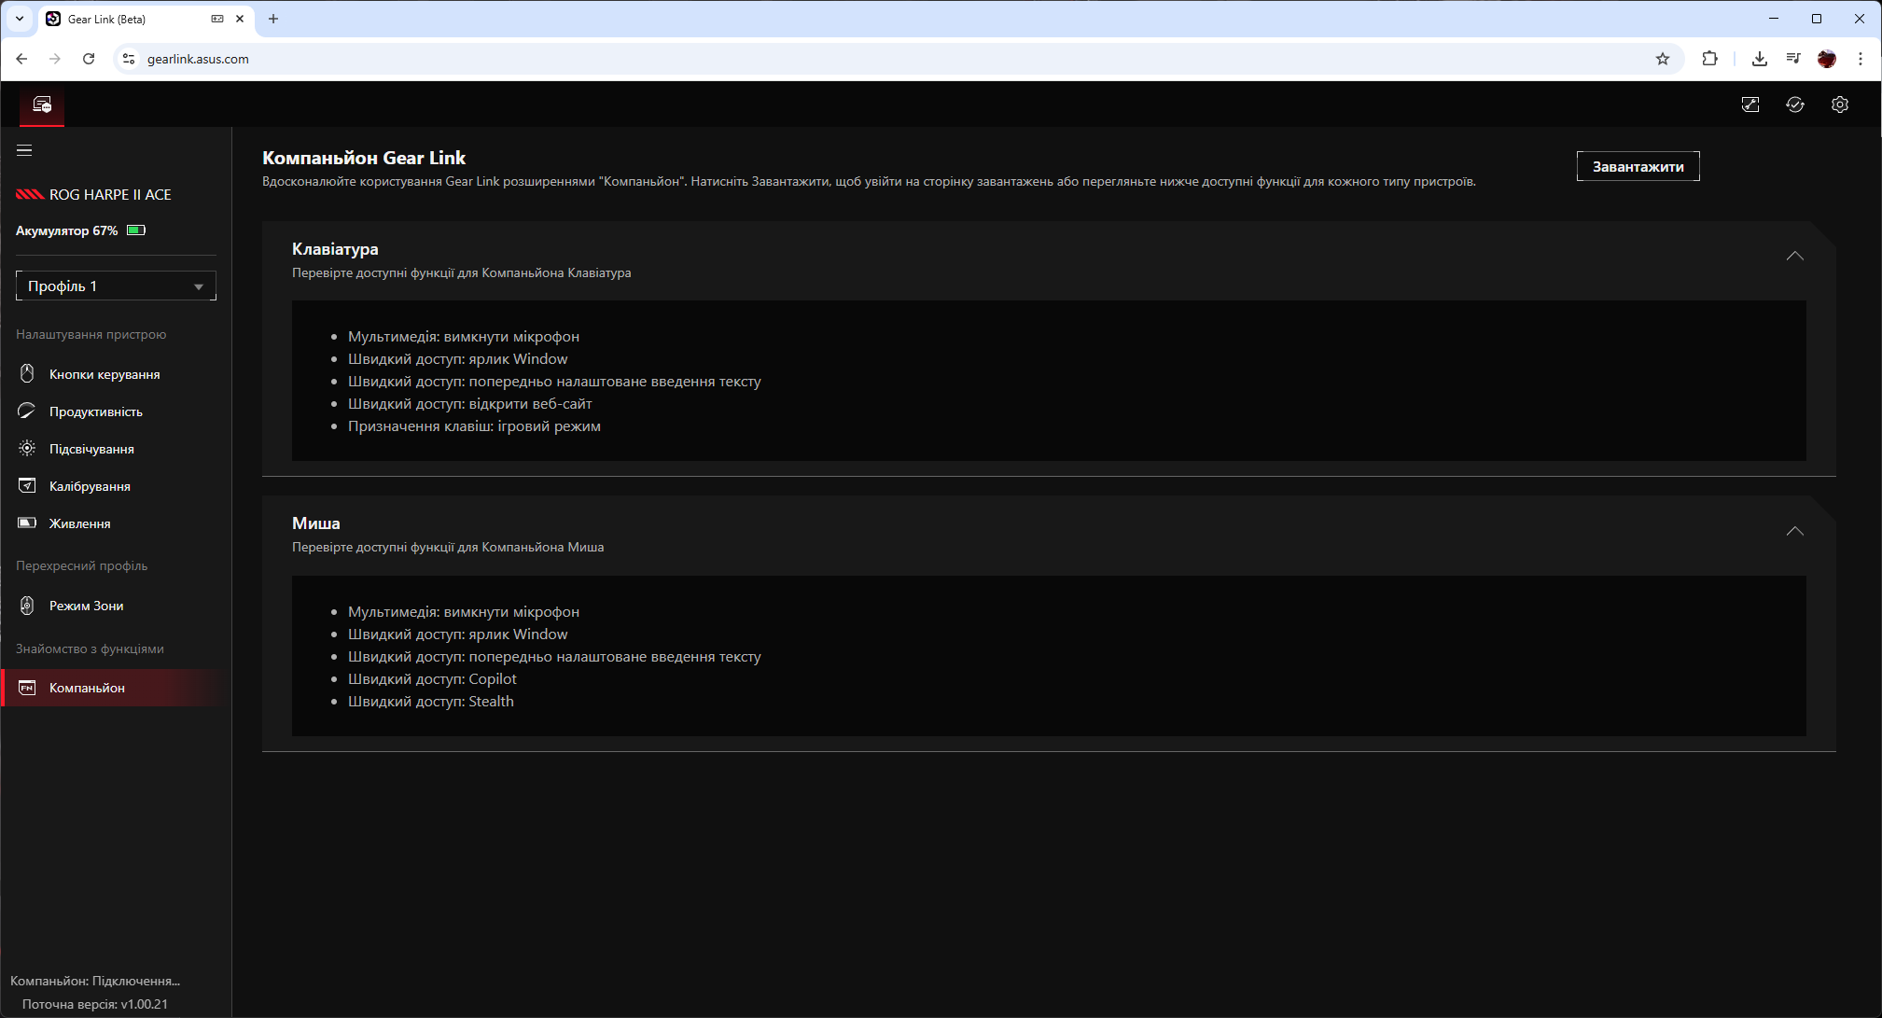Screen dimensions: 1882x1018
Task: Open the browser extensions puzzle icon
Action: click(1708, 59)
